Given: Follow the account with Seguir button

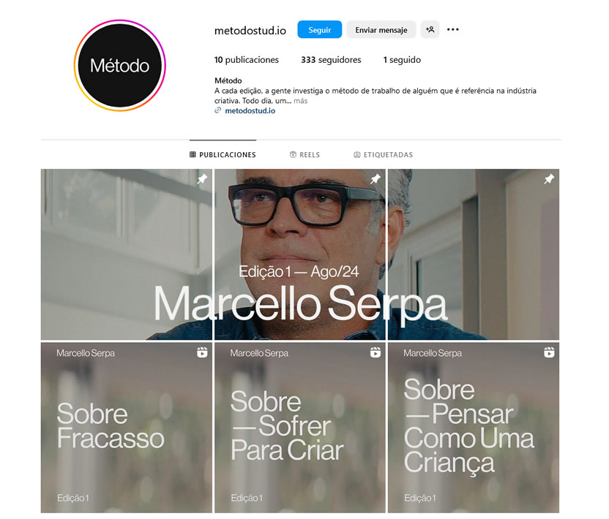Looking at the screenshot, I should coord(319,30).
